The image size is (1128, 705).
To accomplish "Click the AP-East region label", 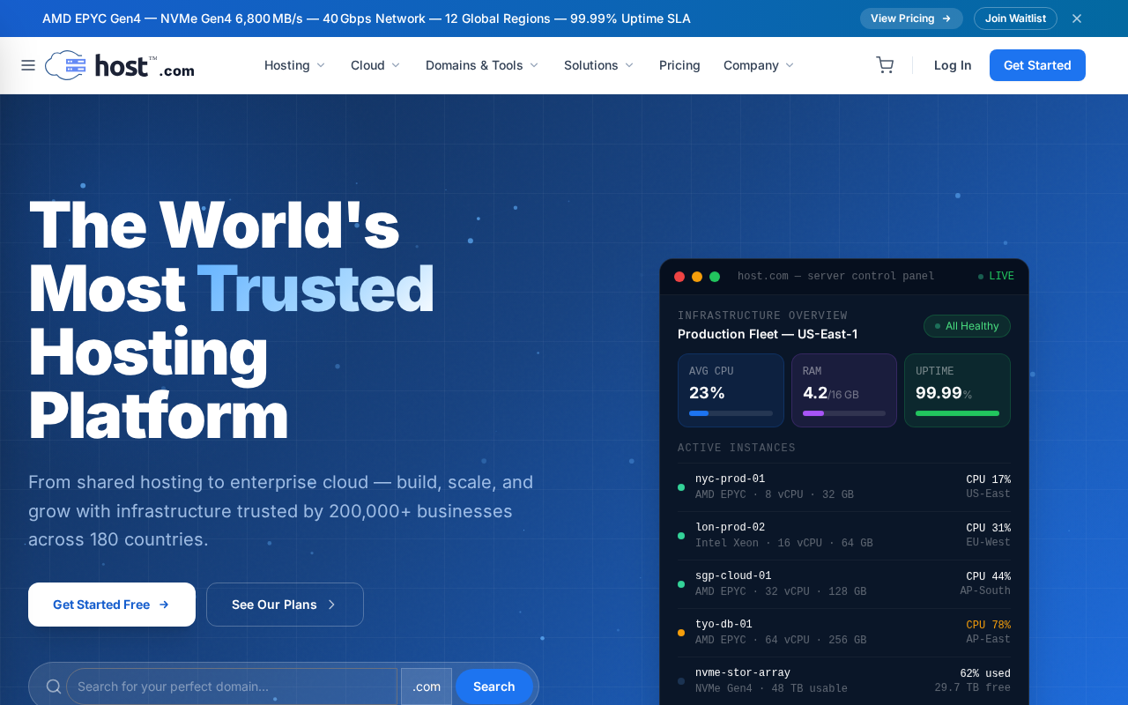I will 988,640.
